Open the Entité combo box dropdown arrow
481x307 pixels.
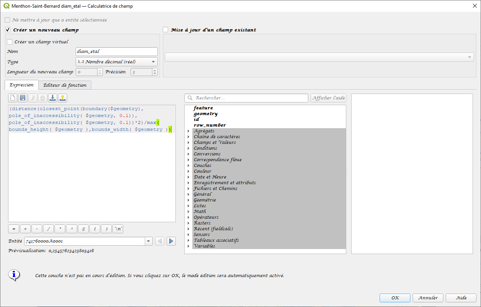point(149,241)
